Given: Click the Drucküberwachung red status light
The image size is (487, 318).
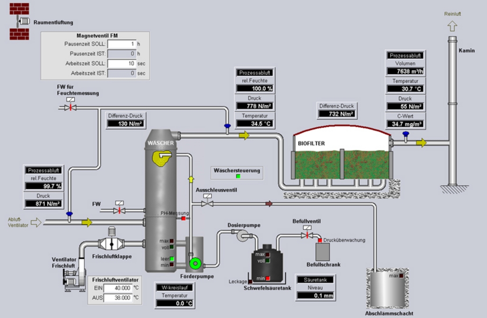Looking at the screenshot, I should (x=320, y=240).
